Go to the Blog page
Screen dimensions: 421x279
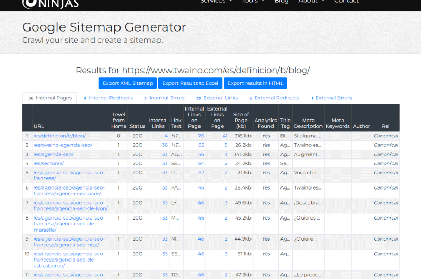point(282,2)
